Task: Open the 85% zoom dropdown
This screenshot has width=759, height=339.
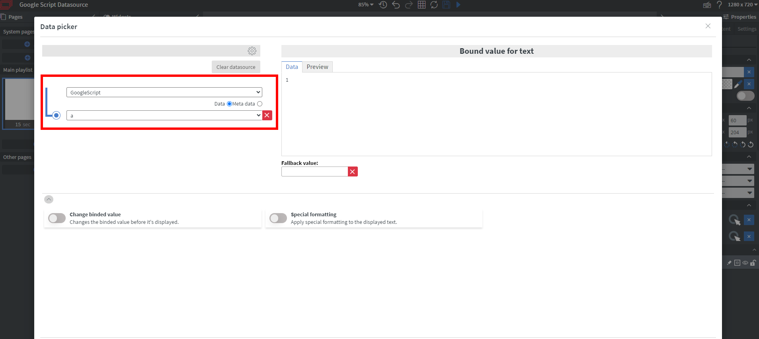Action: 366,5
